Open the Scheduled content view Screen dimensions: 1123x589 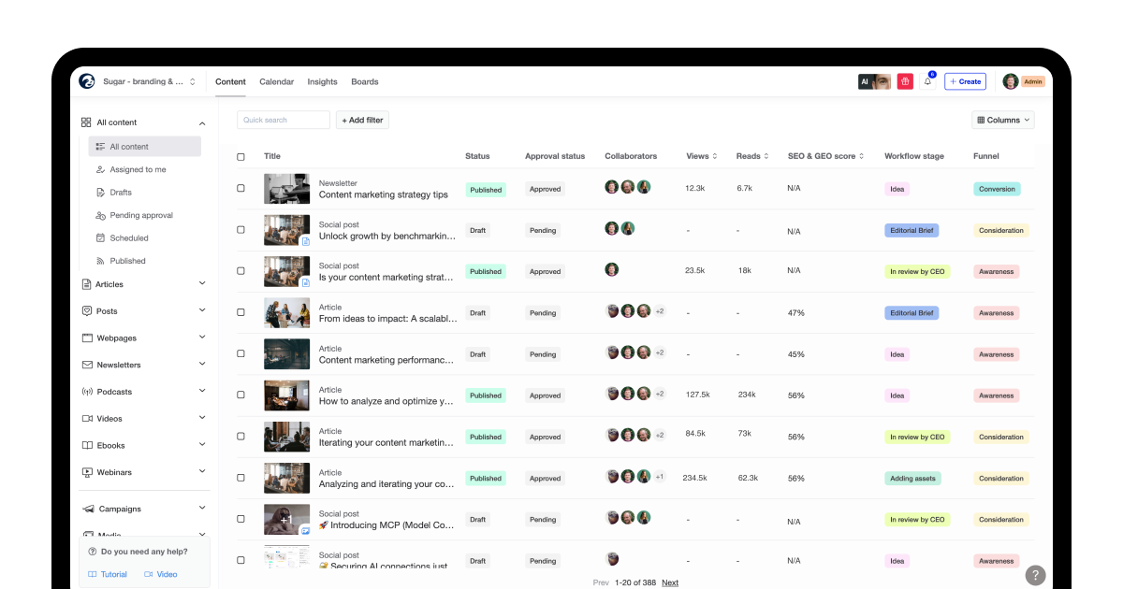click(128, 237)
